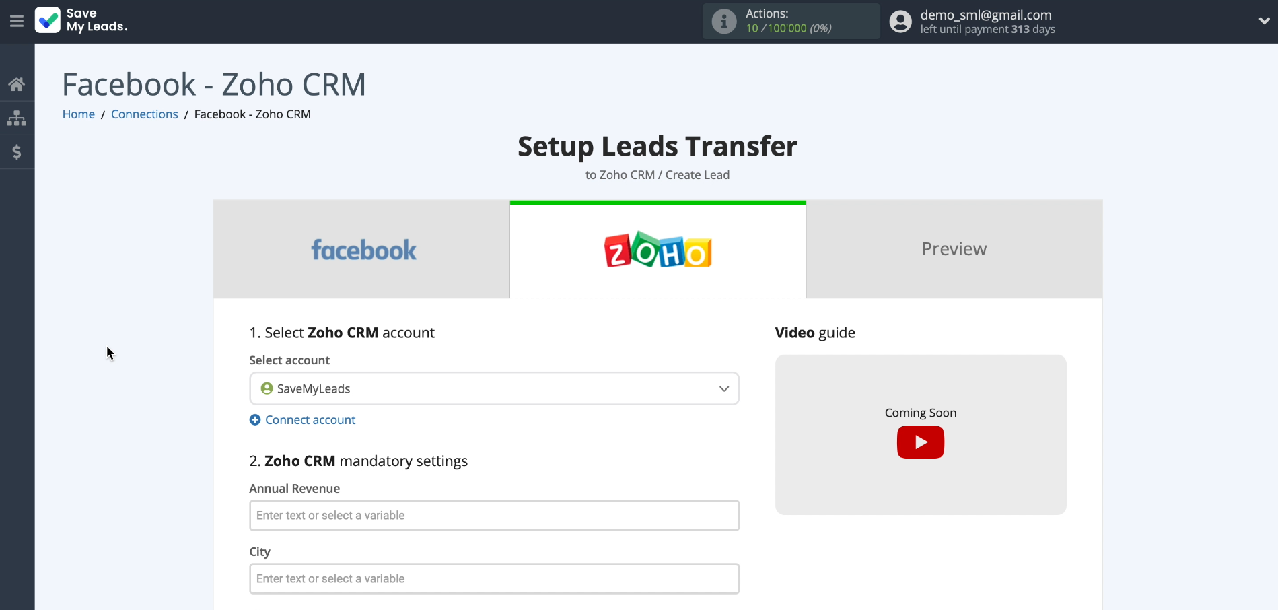The image size is (1278, 610).
Task: Focus the City input field
Action: point(495,578)
